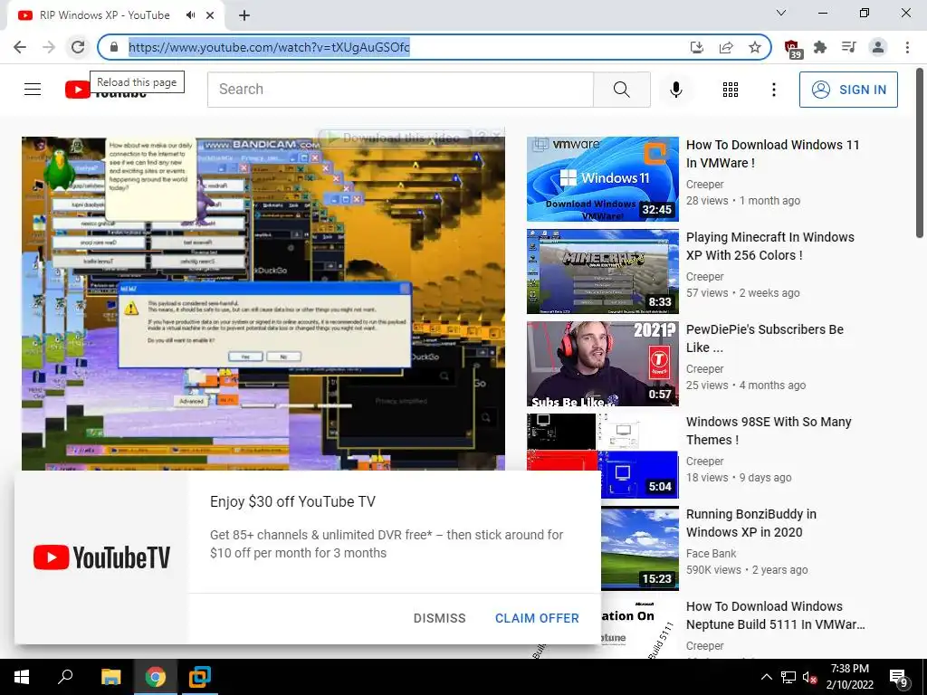
Task: Click the forward navigation arrow
Action: 49,47
